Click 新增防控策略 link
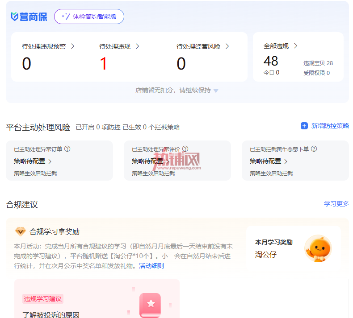353x318 pixels. (330, 126)
